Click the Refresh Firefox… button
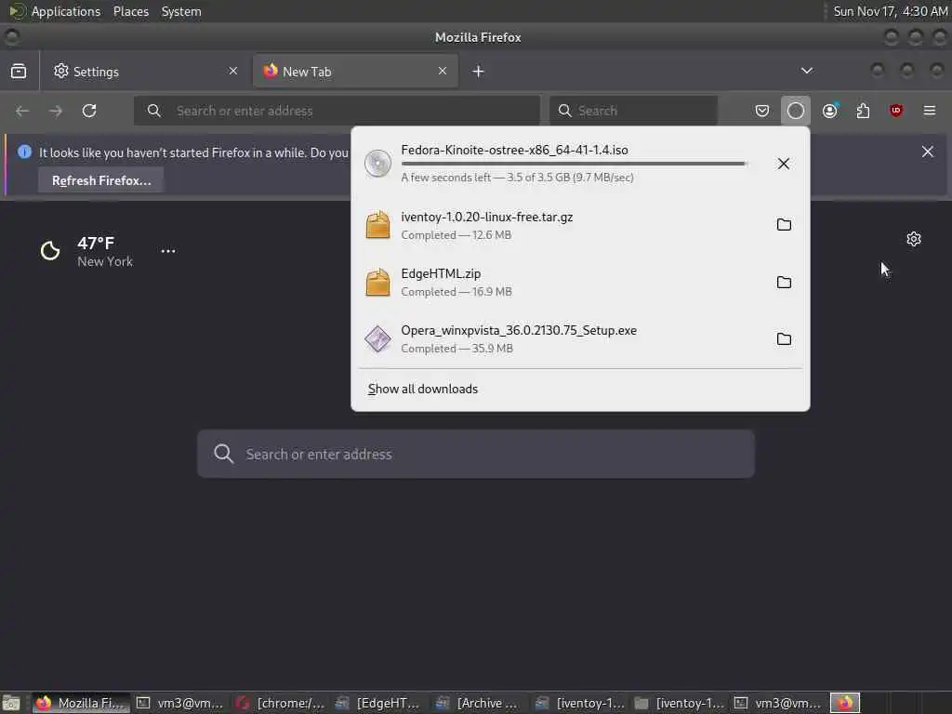This screenshot has width=952, height=714. [x=101, y=180]
